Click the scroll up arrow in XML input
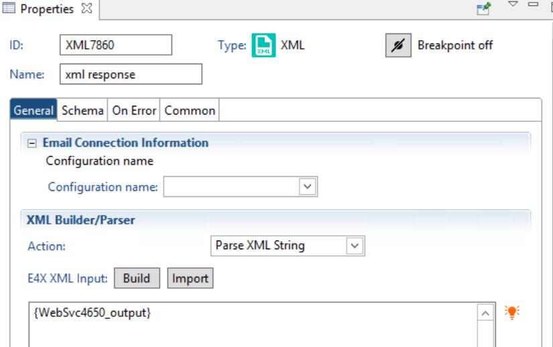Viewport: 553px width, 347px height. tap(485, 314)
